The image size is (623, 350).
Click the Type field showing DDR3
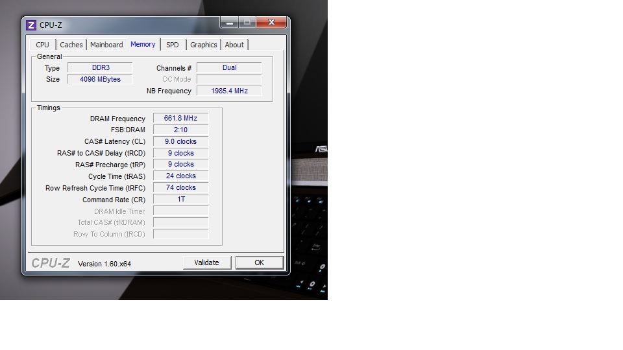pyautogui.click(x=100, y=68)
